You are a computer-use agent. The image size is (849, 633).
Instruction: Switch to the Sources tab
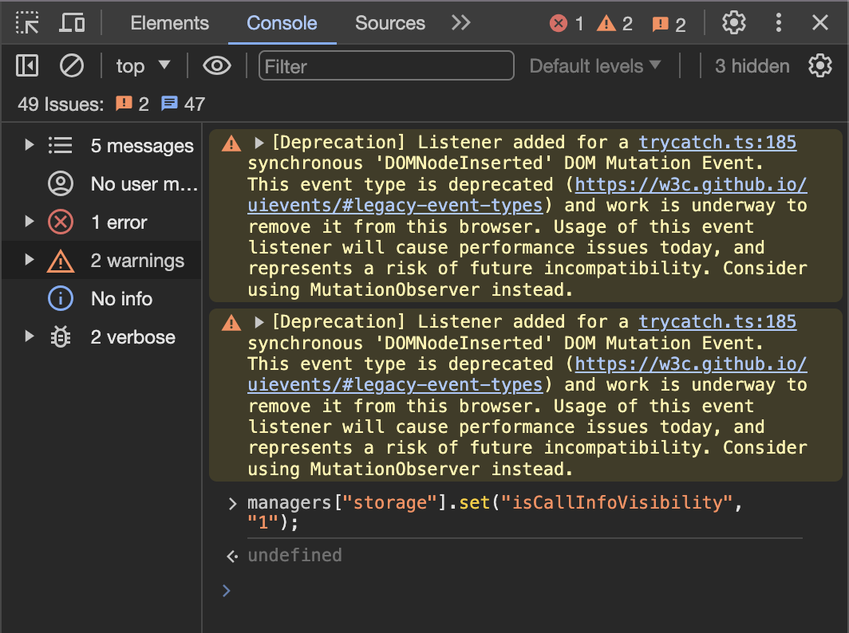point(389,23)
